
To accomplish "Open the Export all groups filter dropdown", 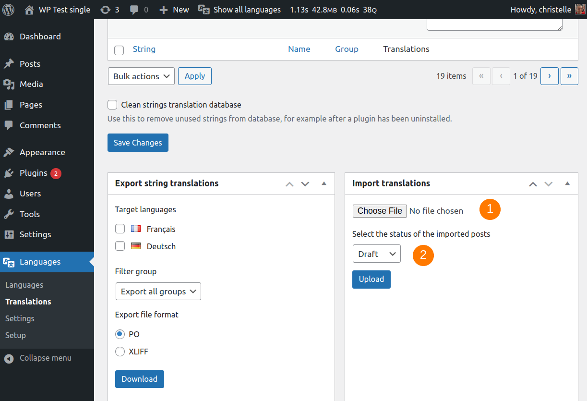I will [x=158, y=292].
